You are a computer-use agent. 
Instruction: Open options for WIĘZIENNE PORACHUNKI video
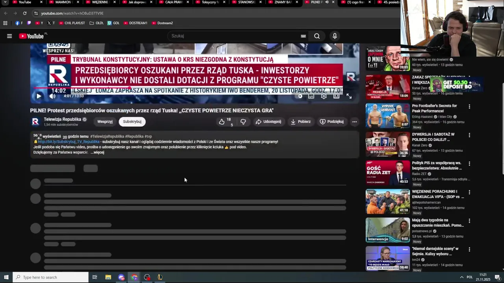[469, 192]
